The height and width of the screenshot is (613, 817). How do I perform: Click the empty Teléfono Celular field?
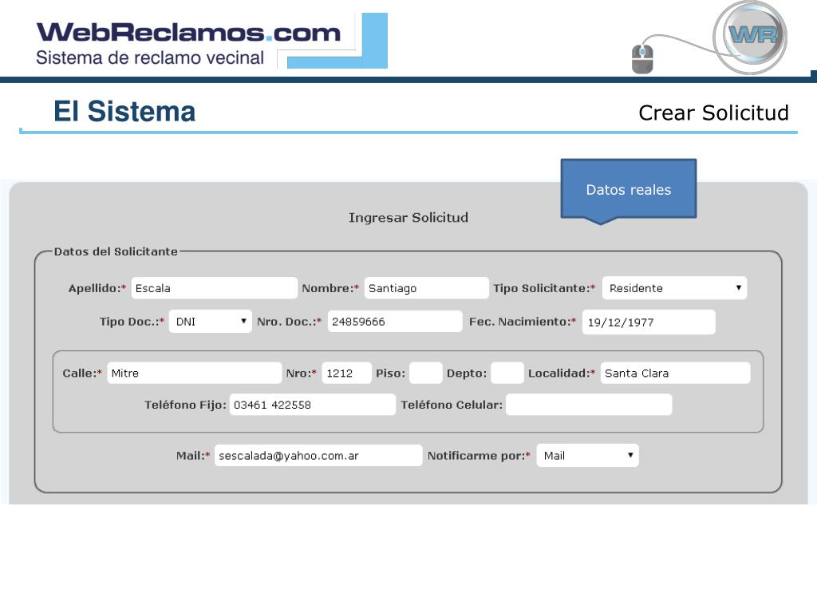coord(589,405)
